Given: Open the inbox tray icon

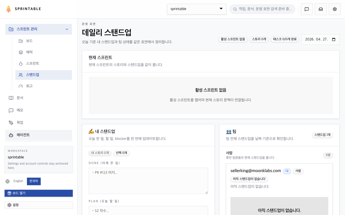Looking at the screenshot, I should coord(321,9).
